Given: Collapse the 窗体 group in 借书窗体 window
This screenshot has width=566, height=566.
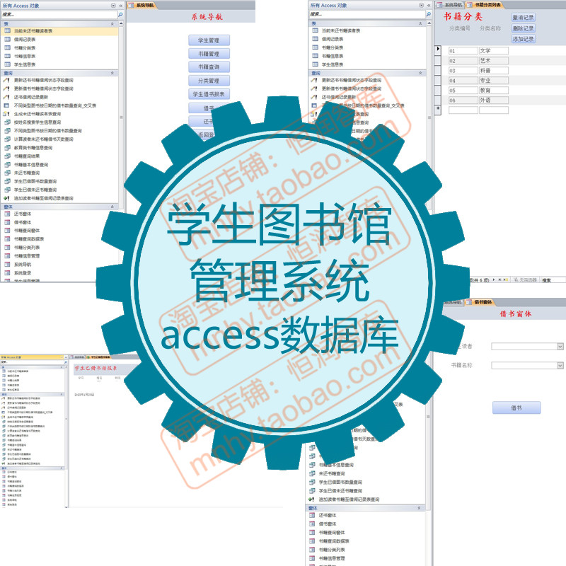Looking at the screenshot, I should pyautogui.click(x=419, y=508).
